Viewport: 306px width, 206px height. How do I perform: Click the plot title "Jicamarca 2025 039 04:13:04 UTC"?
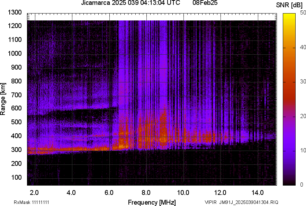pos(130,3)
